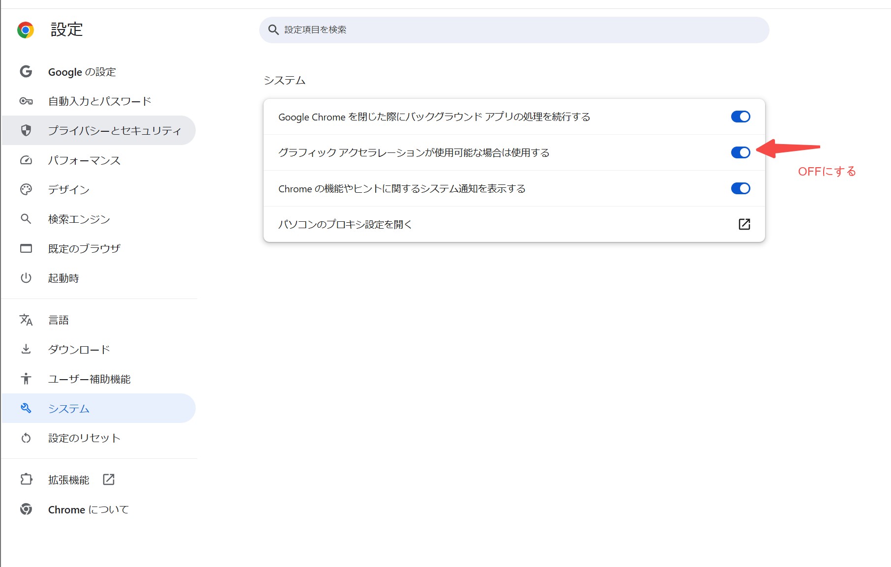Click the パソコンのプロキシ設定を開く row text
Screen dimensions: 891x567
(x=345, y=224)
